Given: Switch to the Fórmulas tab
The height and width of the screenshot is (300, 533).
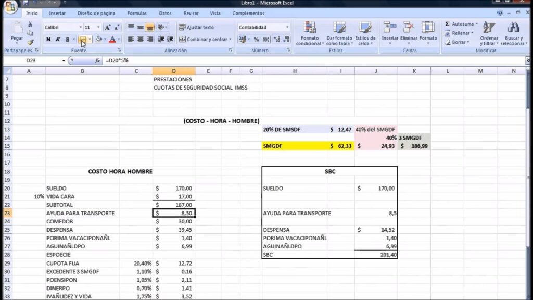Looking at the screenshot, I should (136, 13).
